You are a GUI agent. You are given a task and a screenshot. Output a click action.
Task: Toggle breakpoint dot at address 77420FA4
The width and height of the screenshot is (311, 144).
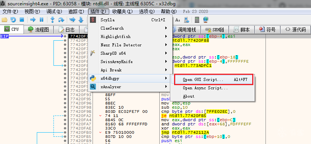point(65,120)
